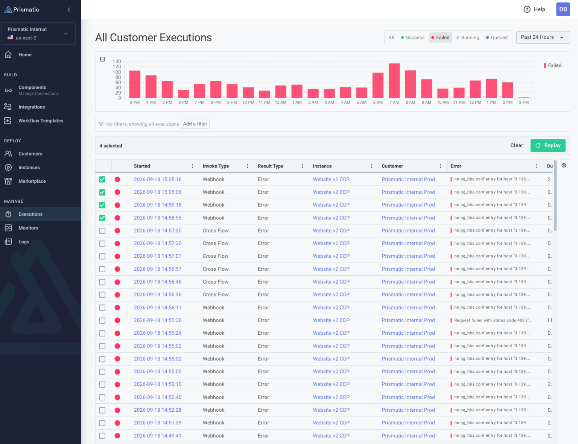Uncheck the 2026-09-18 14:58:55 execution row

click(102, 218)
